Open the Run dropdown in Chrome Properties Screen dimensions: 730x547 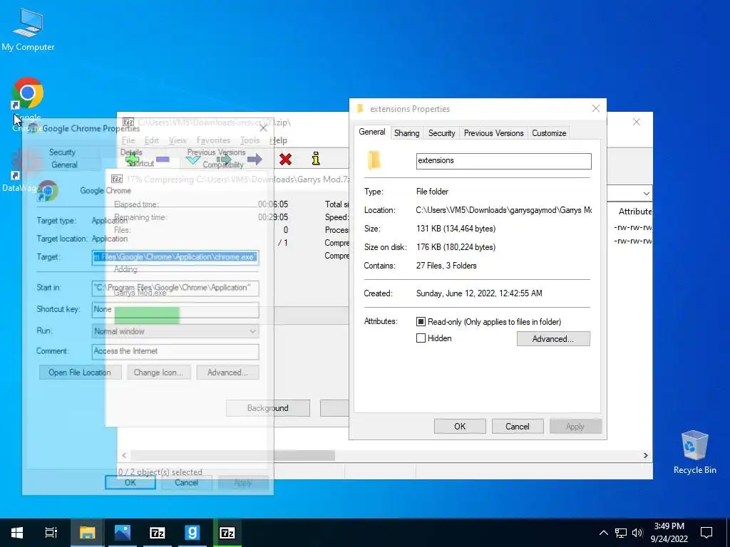[252, 331]
